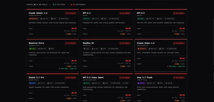Click the 200K CTX tag on Claude Sonnet 4.6
Image resolution: width=214 pixels, height=102 pixels.
[x=44, y=19]
